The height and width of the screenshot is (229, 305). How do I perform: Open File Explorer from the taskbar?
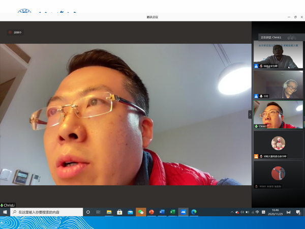(109, 212)
